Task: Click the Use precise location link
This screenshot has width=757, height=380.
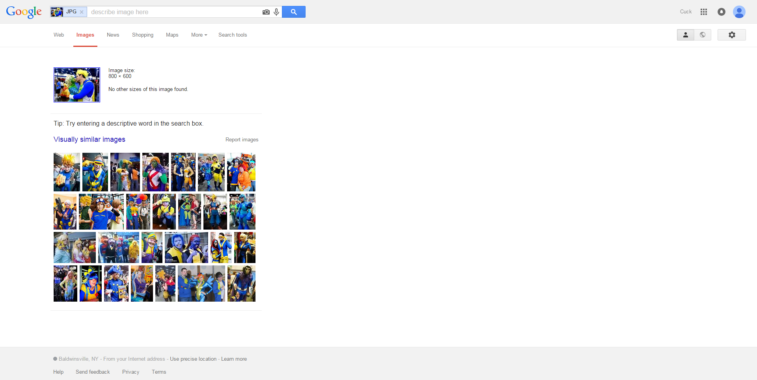Action: pos(193,359)
